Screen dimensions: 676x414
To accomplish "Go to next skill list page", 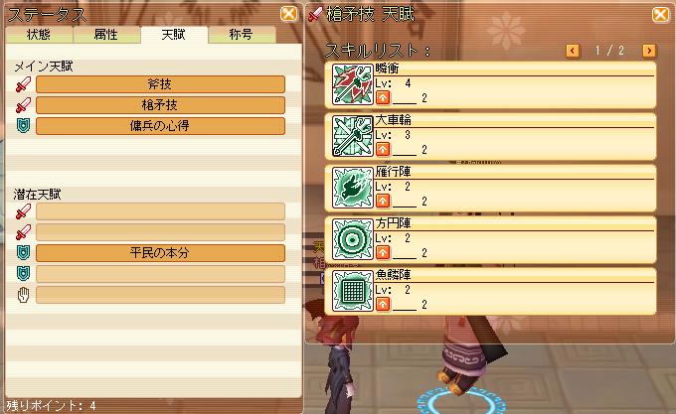I will (x=649, y=51).
